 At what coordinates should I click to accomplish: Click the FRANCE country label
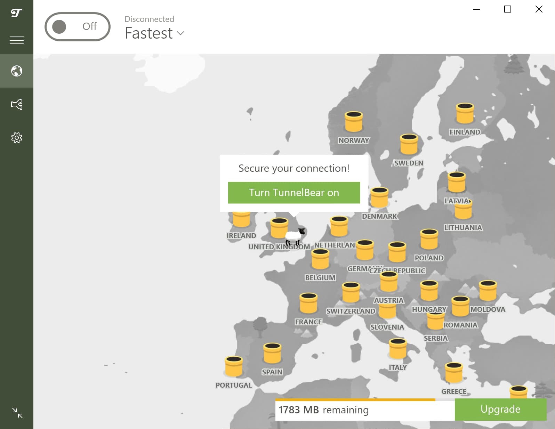click(x=308, y=322)
